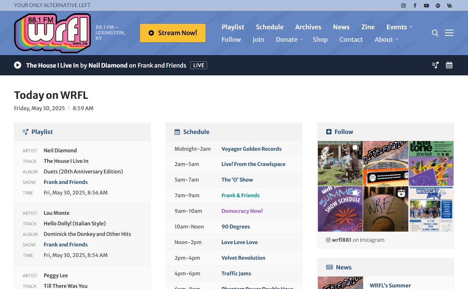Open the Facebook icon in top bar
Screen dimensions: 468x289
(x=415, y=5)
